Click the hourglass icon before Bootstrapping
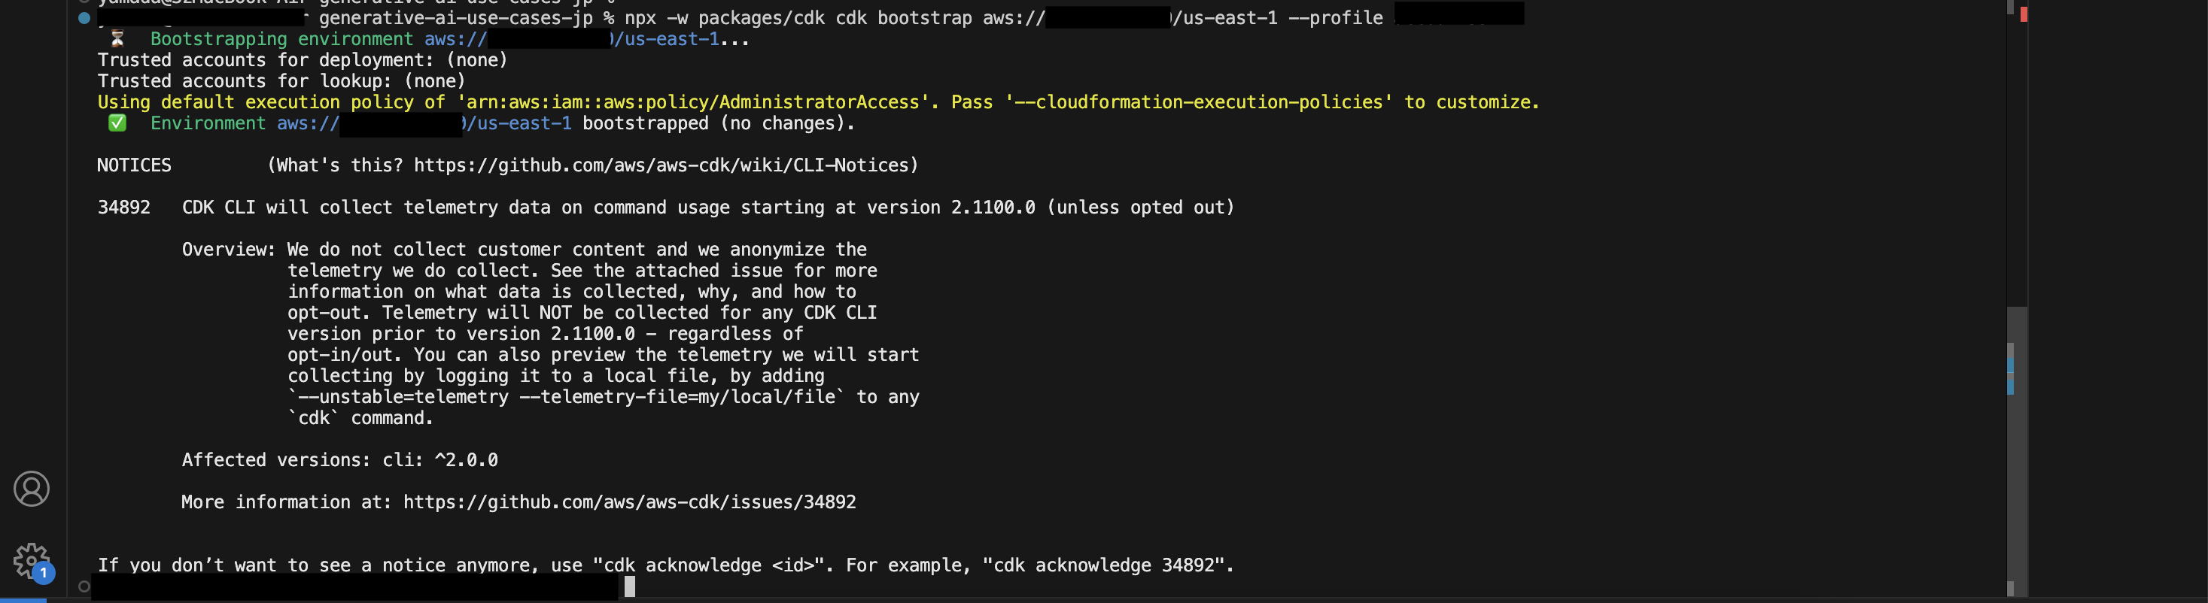This screenshot has height=603, width=2208. (x=117, y=38)
